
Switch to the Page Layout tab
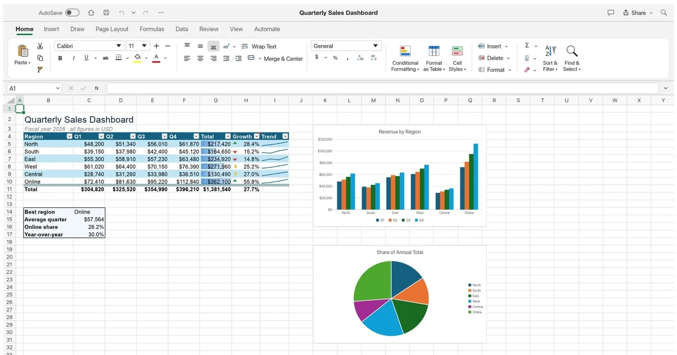tap(112, 29)
